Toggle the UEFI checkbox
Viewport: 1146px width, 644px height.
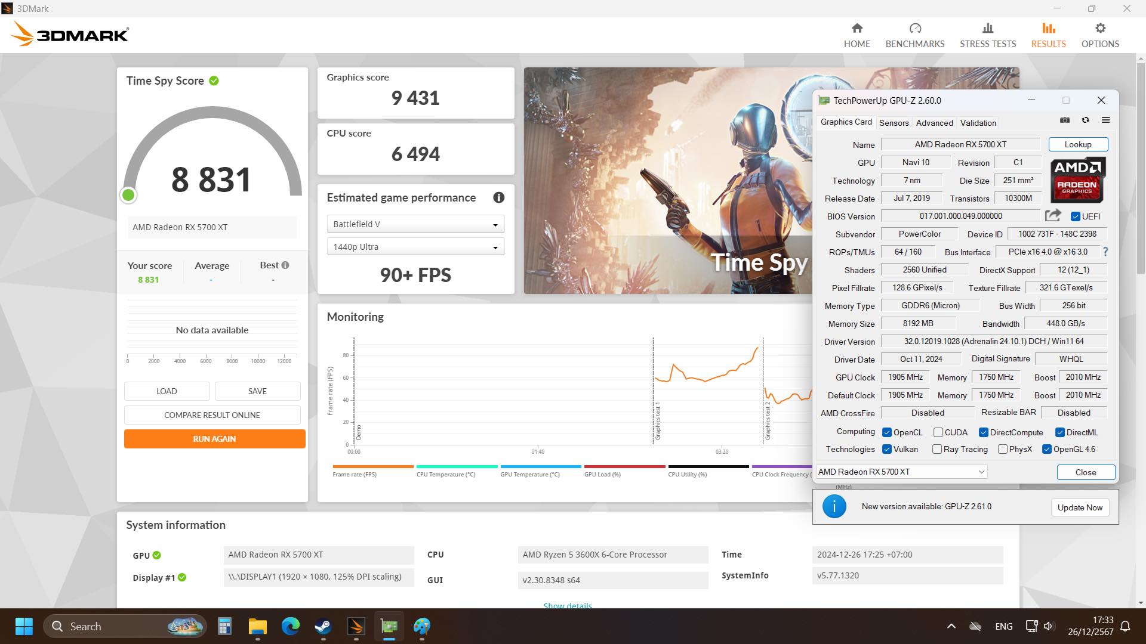point(1076,216)
